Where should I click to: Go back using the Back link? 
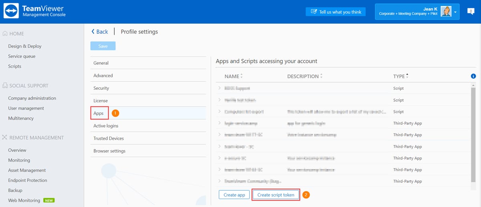[x=99, y=32]
